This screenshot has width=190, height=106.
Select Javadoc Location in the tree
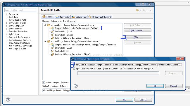18,31
